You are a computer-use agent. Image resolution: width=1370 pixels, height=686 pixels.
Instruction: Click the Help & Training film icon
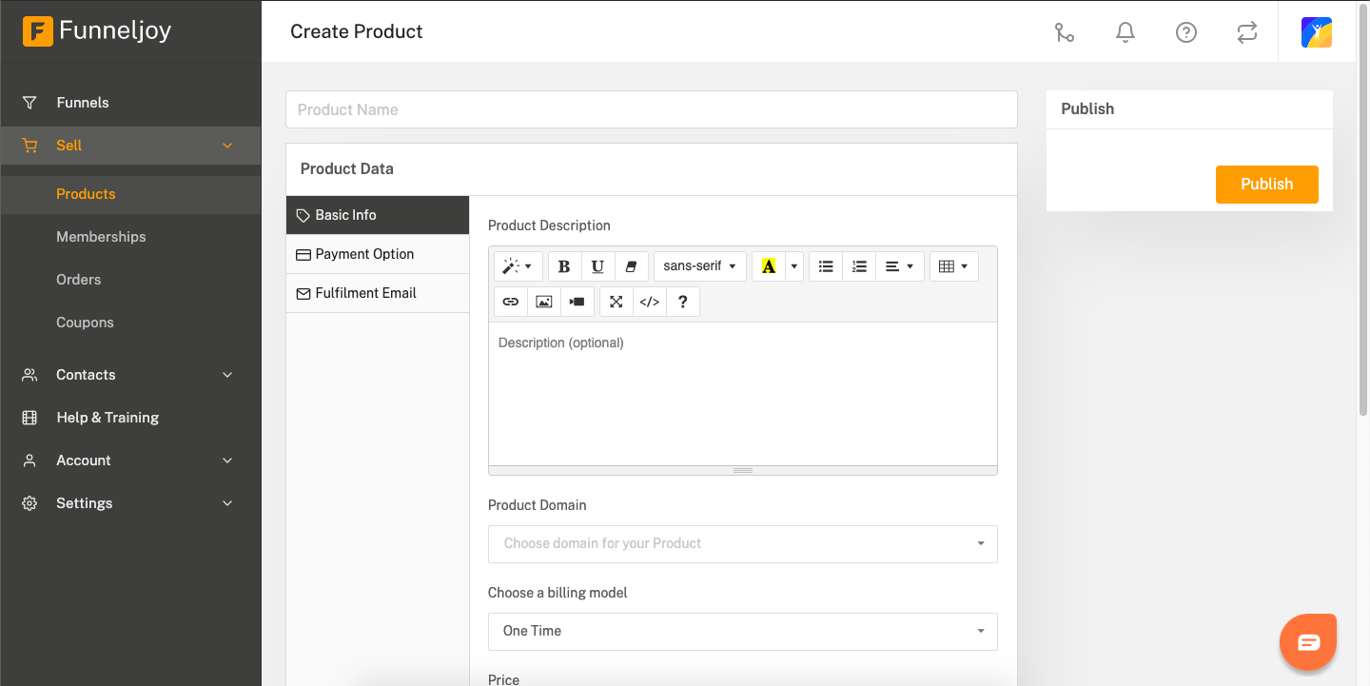pyautogui.click(x=29, y=418)
